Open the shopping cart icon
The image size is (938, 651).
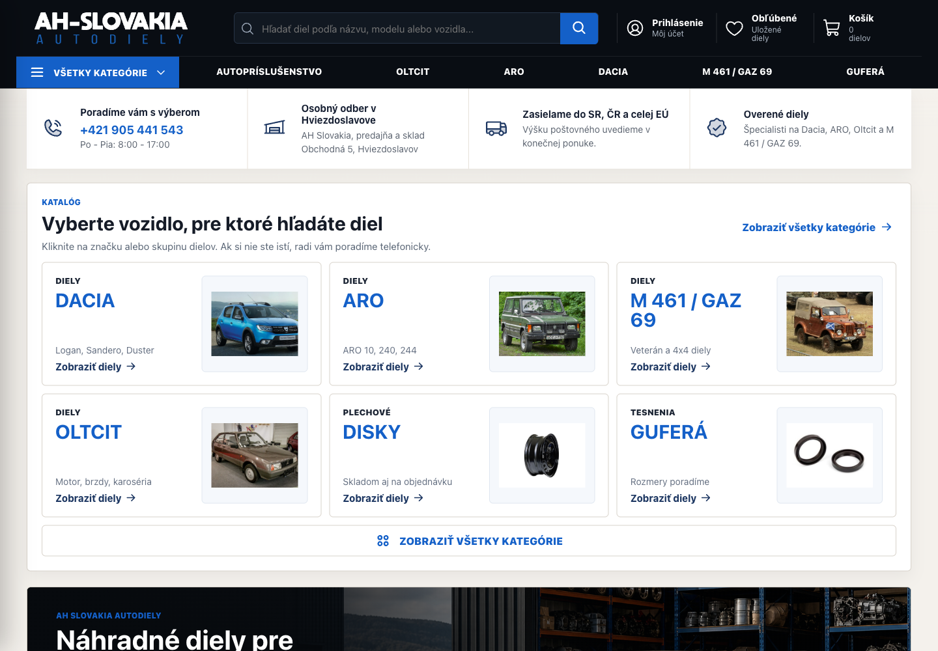click(x=832, y=28)
